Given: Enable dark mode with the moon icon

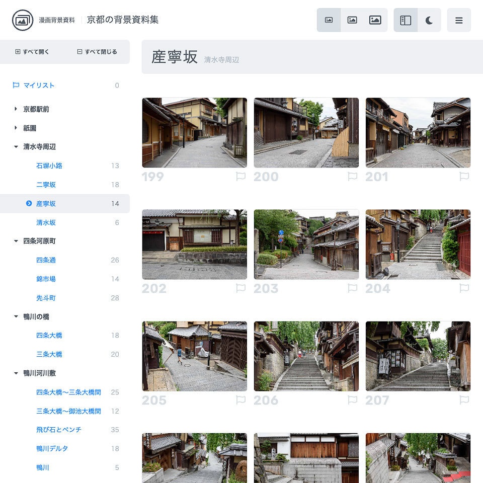Looking at the screenshot, I should coord(429,20).
